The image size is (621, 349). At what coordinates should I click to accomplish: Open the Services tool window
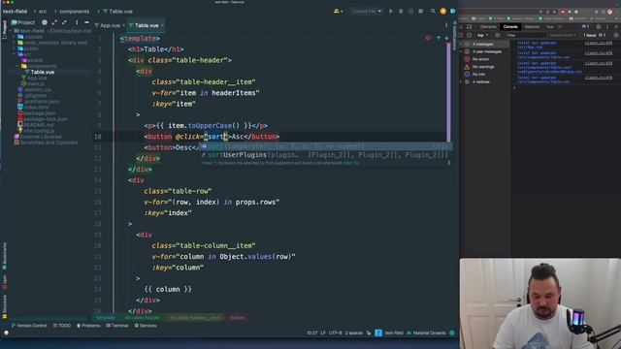coord(146,326)
